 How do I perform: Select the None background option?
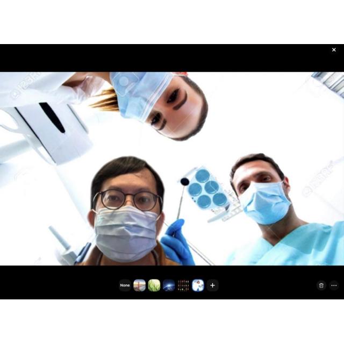[125, 285]
